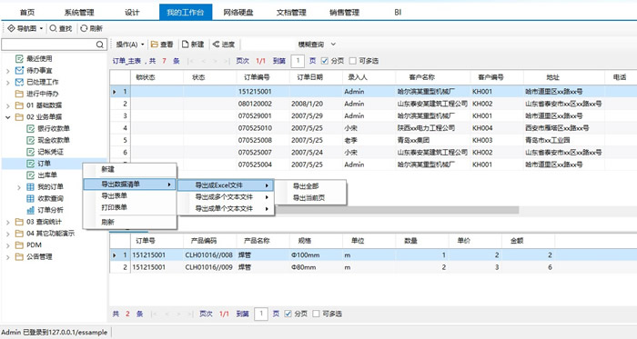
Task: Switch to 销售管理 tab
Action: [x=345, y=13]
